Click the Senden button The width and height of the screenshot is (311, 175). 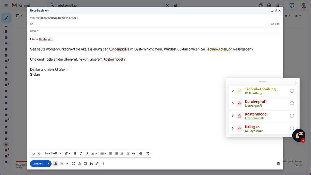point(38,163)
